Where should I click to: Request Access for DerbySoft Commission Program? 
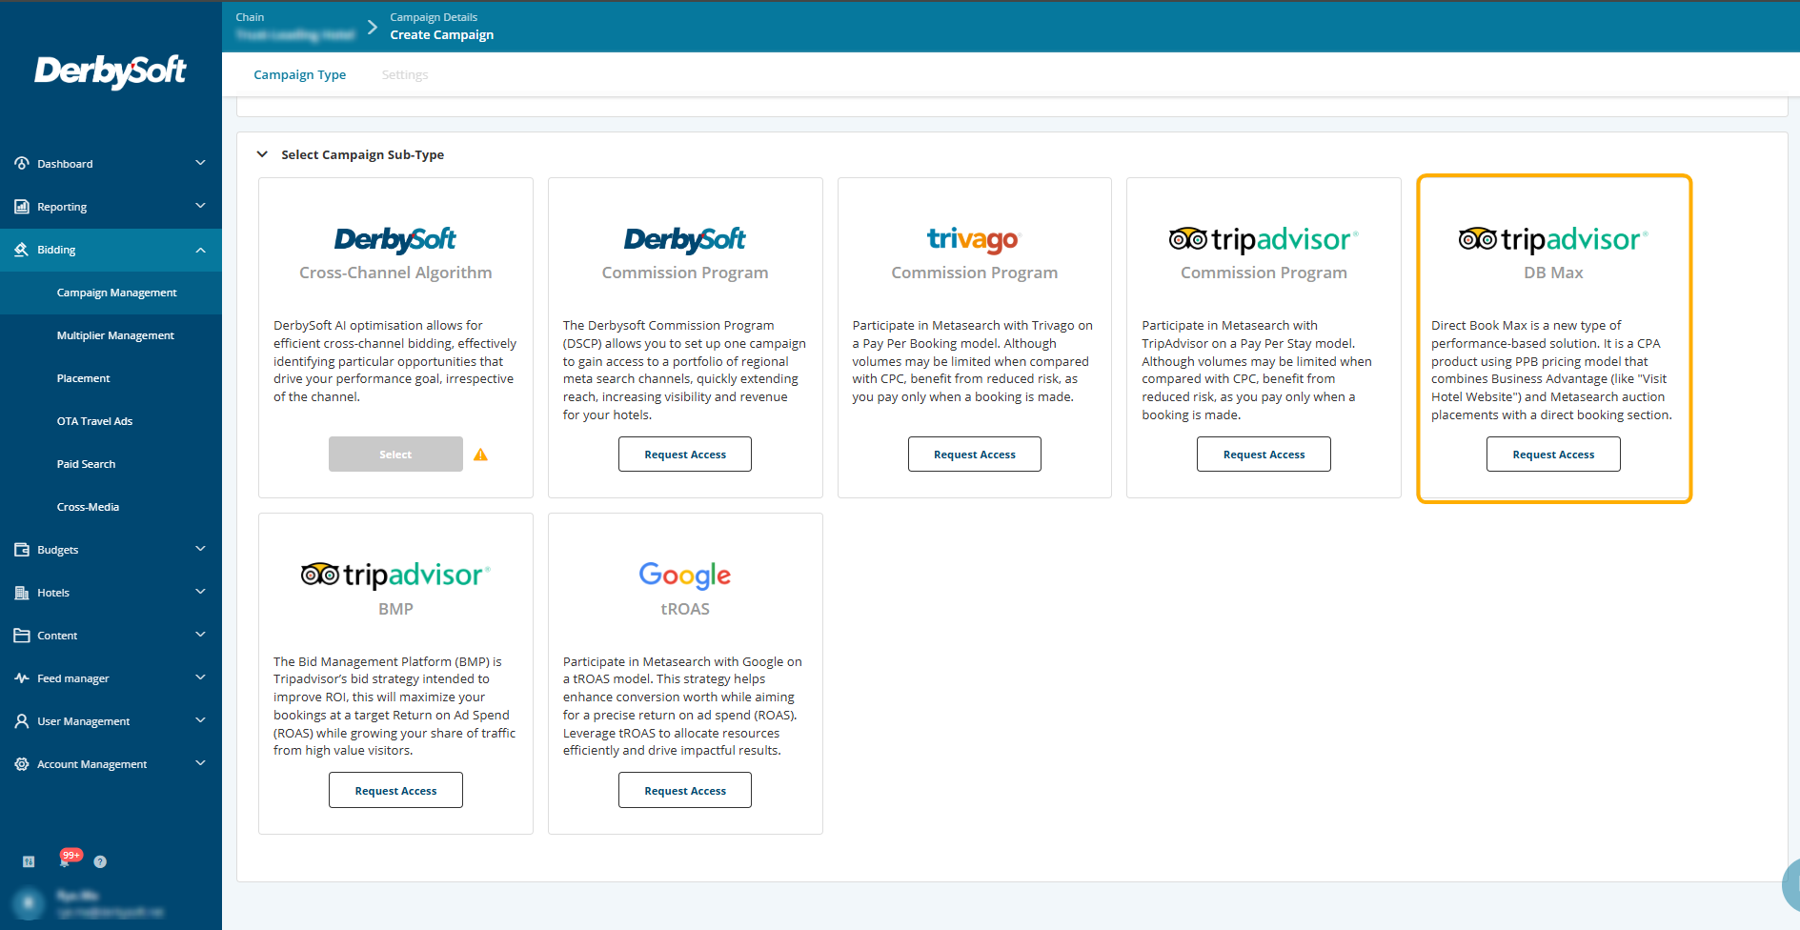coord(685,455)
